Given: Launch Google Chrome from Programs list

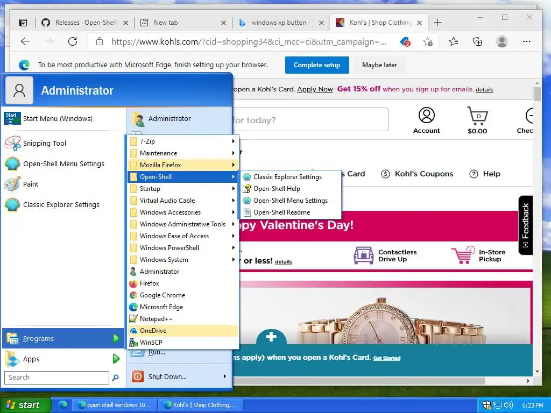Looking at the screenshot, I should point(183,295).
